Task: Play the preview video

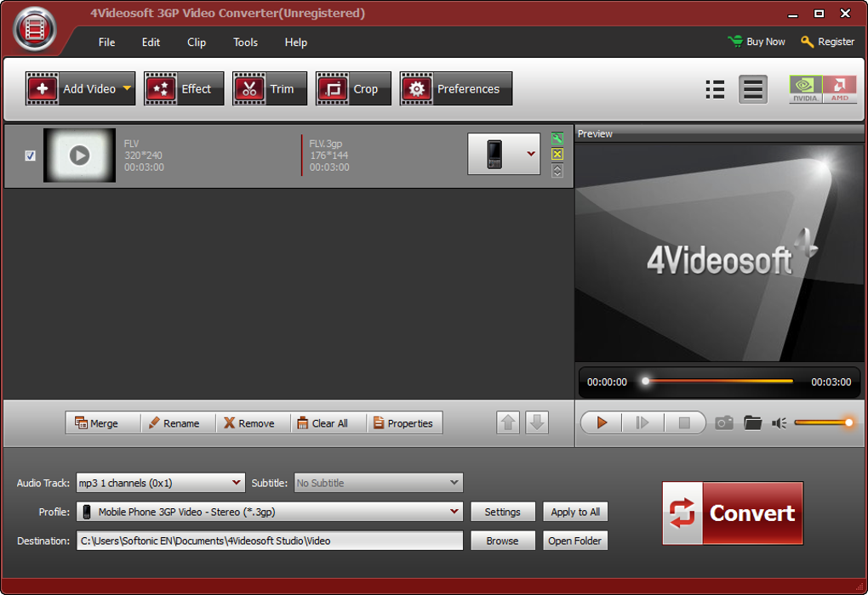Action: tap(602, 423)
